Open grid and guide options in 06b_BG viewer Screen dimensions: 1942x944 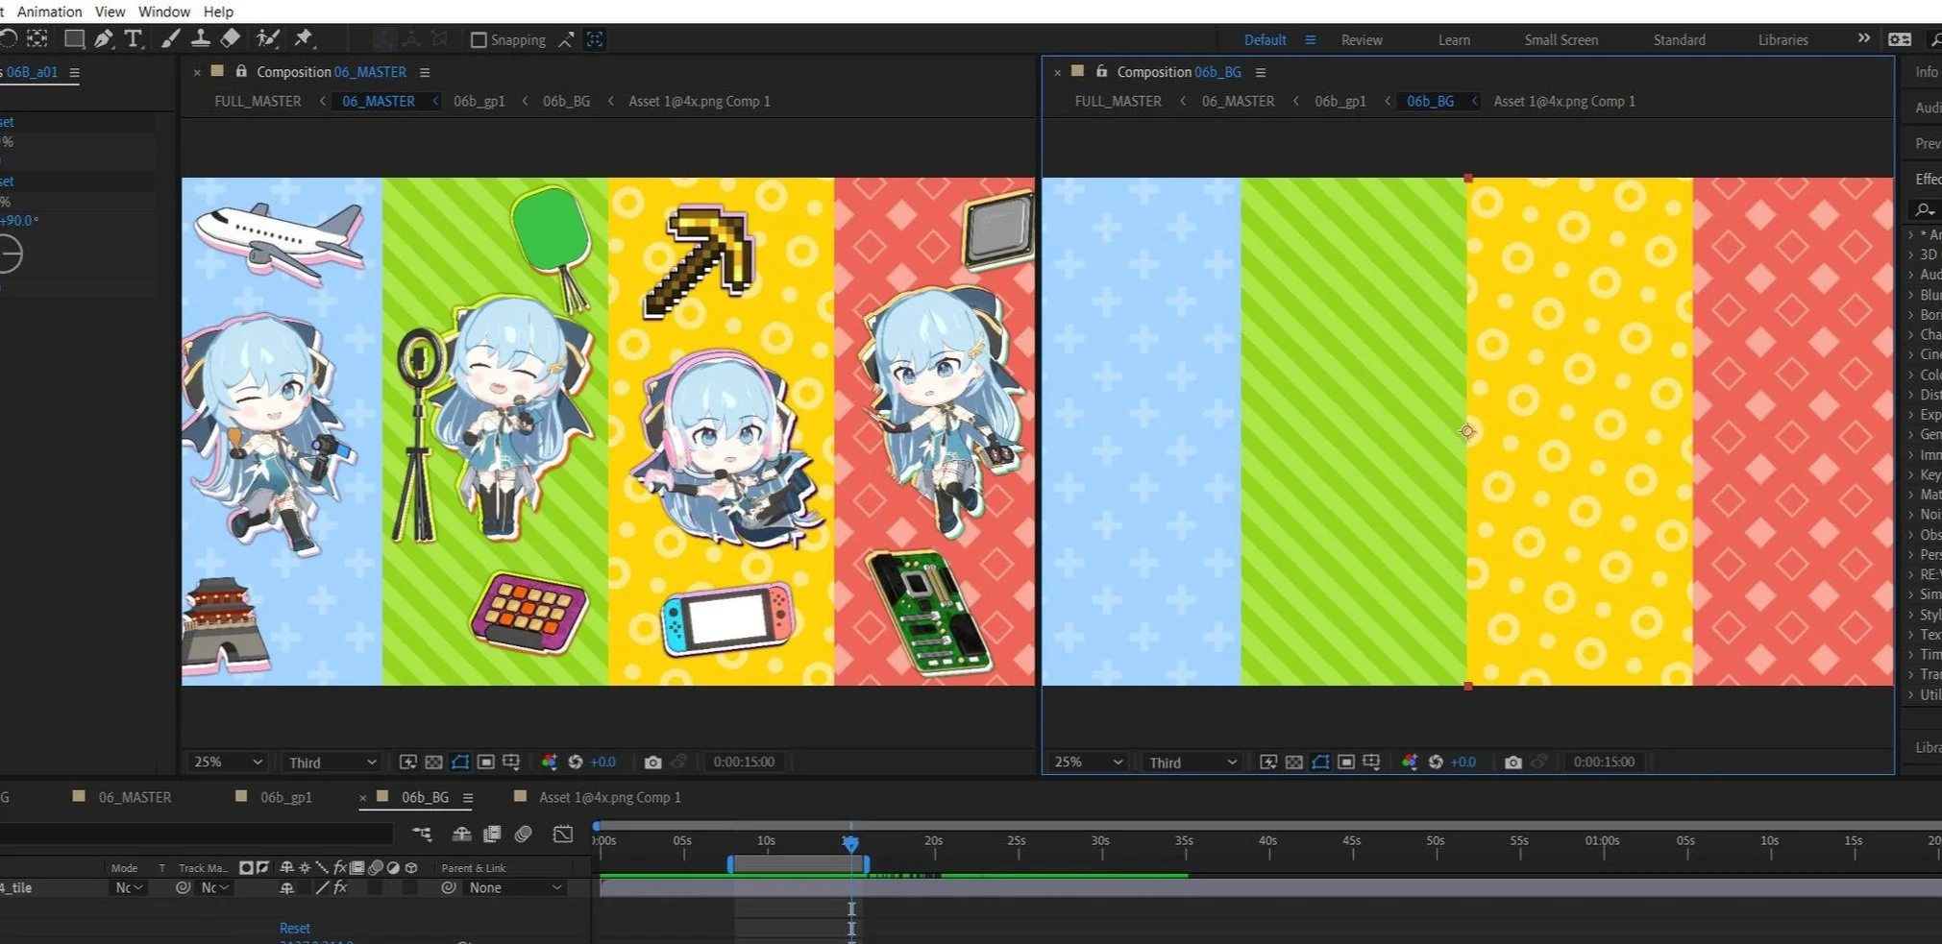(x=1371, y=762)
